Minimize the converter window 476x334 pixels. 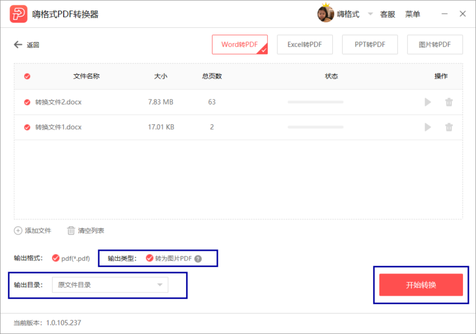(x=444, y=14)
